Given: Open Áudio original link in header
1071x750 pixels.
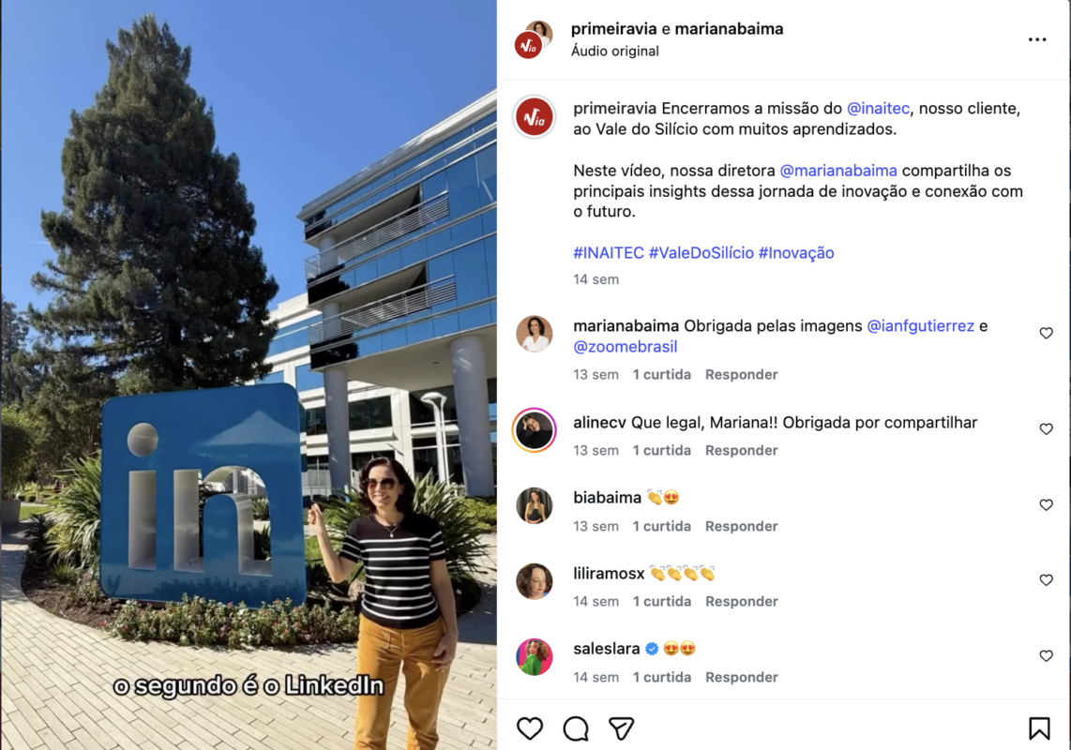Looking at the screenshot, I should click(x=614, y=52).
